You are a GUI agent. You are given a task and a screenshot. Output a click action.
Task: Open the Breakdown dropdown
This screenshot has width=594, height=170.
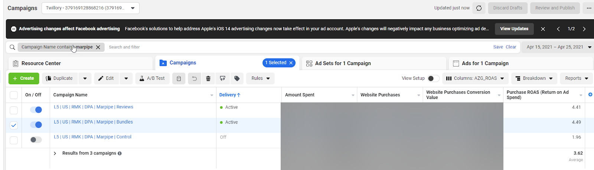coord(534,78)
